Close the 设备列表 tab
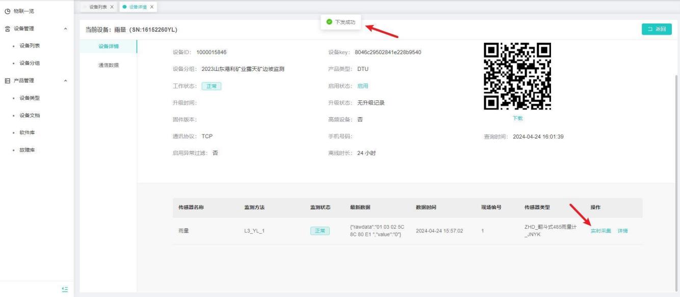The image size is (680, 297). click(x=112, y=6)
